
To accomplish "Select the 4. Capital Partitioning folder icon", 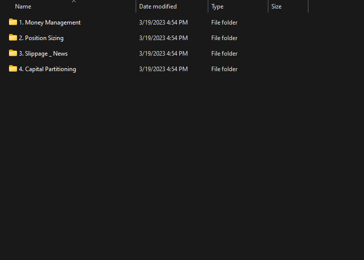I will (13, 69).
